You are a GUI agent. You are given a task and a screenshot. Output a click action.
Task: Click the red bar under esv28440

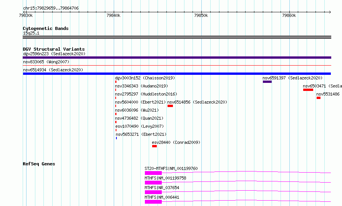coord(154,146)
